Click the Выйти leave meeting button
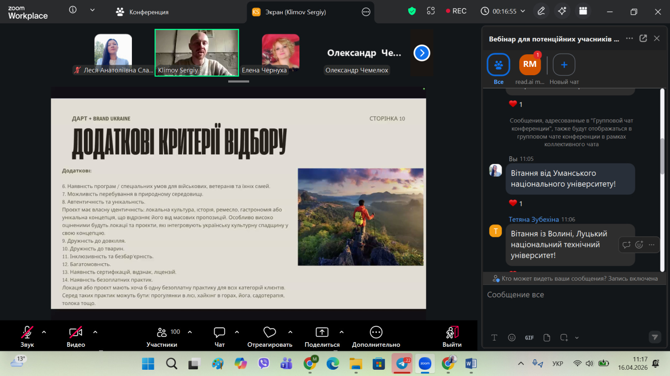670x376 pixels. [452, 333]
